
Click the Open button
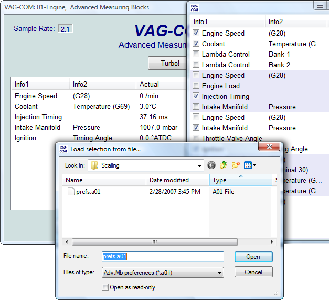[253, 257]
